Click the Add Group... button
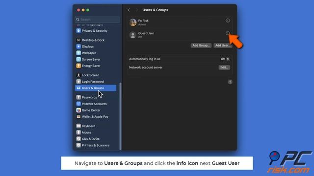The height and width of the screenshot is (176, 314). tap(201, 45)
